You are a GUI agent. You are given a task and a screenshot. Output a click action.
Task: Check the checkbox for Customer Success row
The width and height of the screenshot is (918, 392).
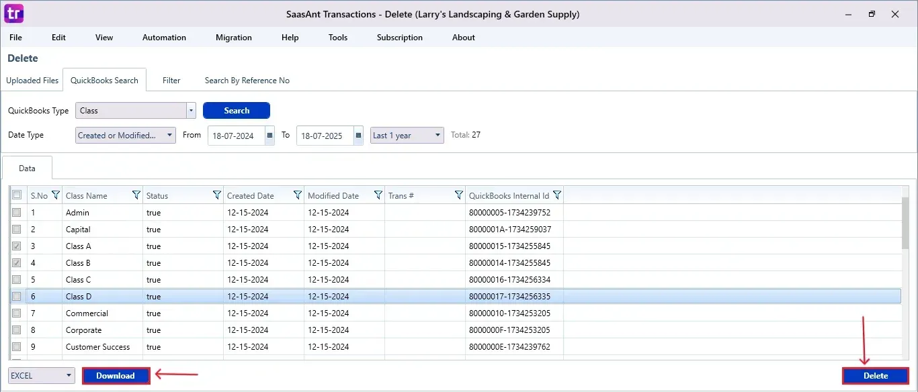point(17,346)
